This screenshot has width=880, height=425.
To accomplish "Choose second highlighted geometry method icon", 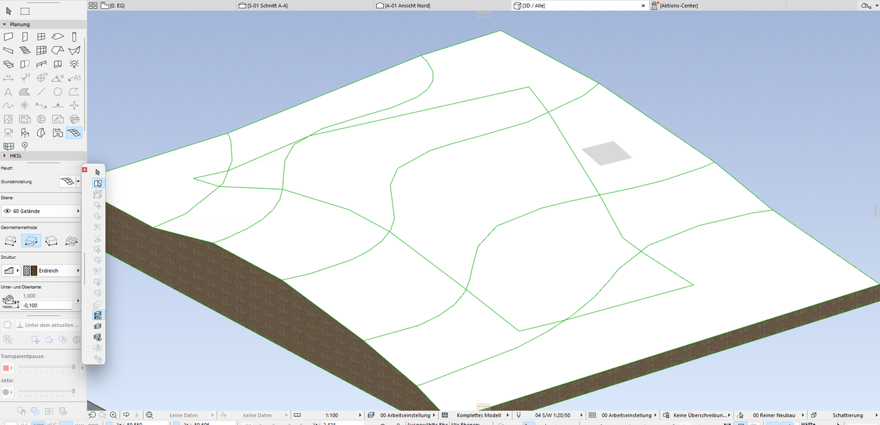I will [x=31, y=240].
